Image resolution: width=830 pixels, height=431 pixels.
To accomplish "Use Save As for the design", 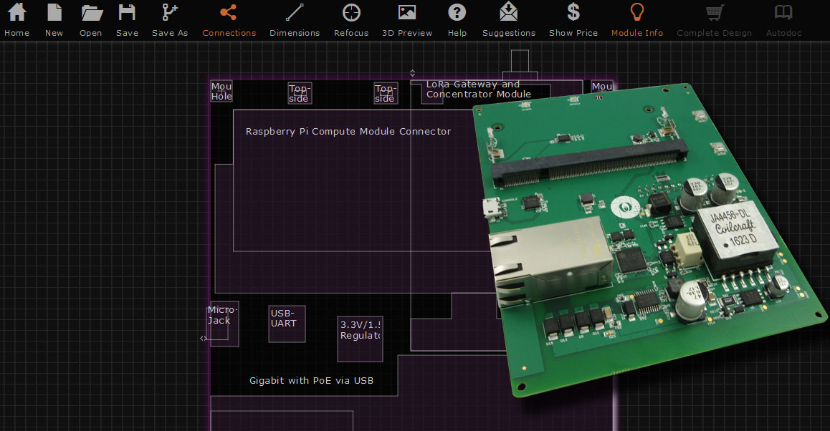I will coord(169,19).
